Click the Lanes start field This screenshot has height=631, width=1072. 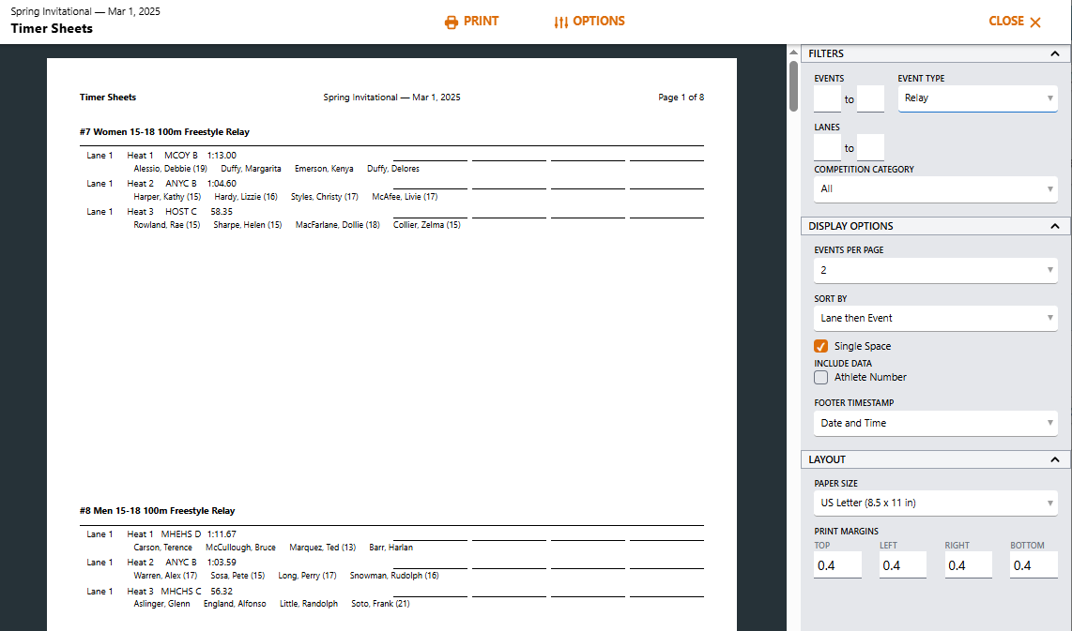(x=827, y=147)
